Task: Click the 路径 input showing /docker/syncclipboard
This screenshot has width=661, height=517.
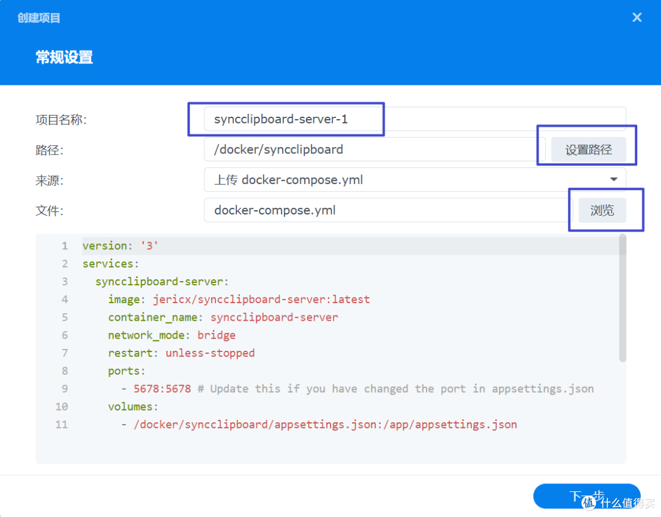Action: [x=367, y=149]
